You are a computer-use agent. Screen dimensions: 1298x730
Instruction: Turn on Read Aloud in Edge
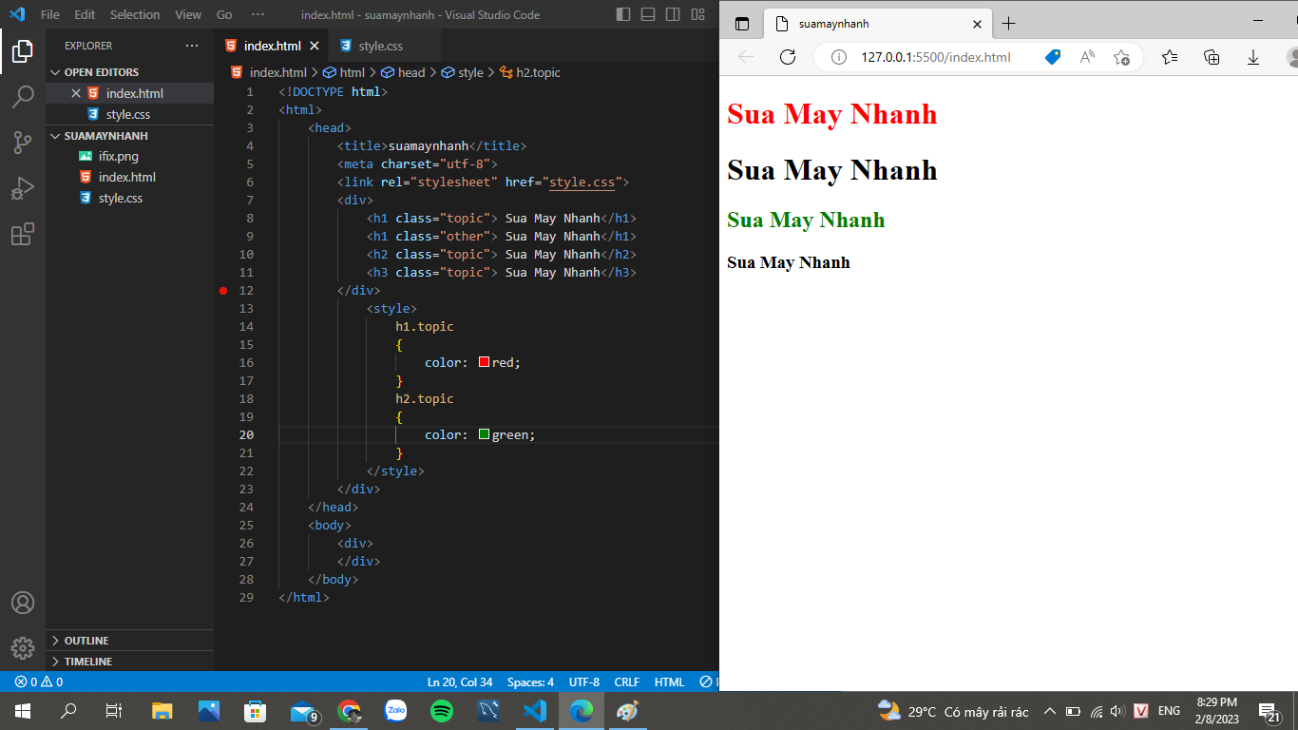click(1087, 57)
